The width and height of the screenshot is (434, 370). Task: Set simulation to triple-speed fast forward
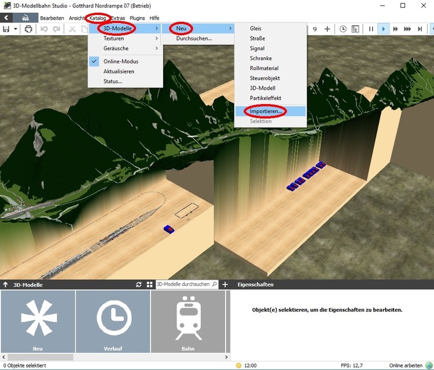click(407, 29)
